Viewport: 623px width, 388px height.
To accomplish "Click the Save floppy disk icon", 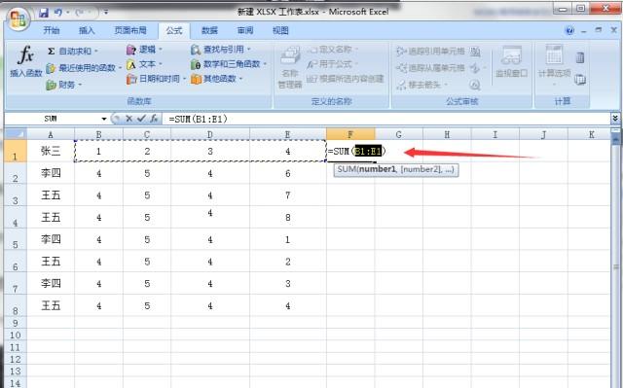I will (43, 13).
